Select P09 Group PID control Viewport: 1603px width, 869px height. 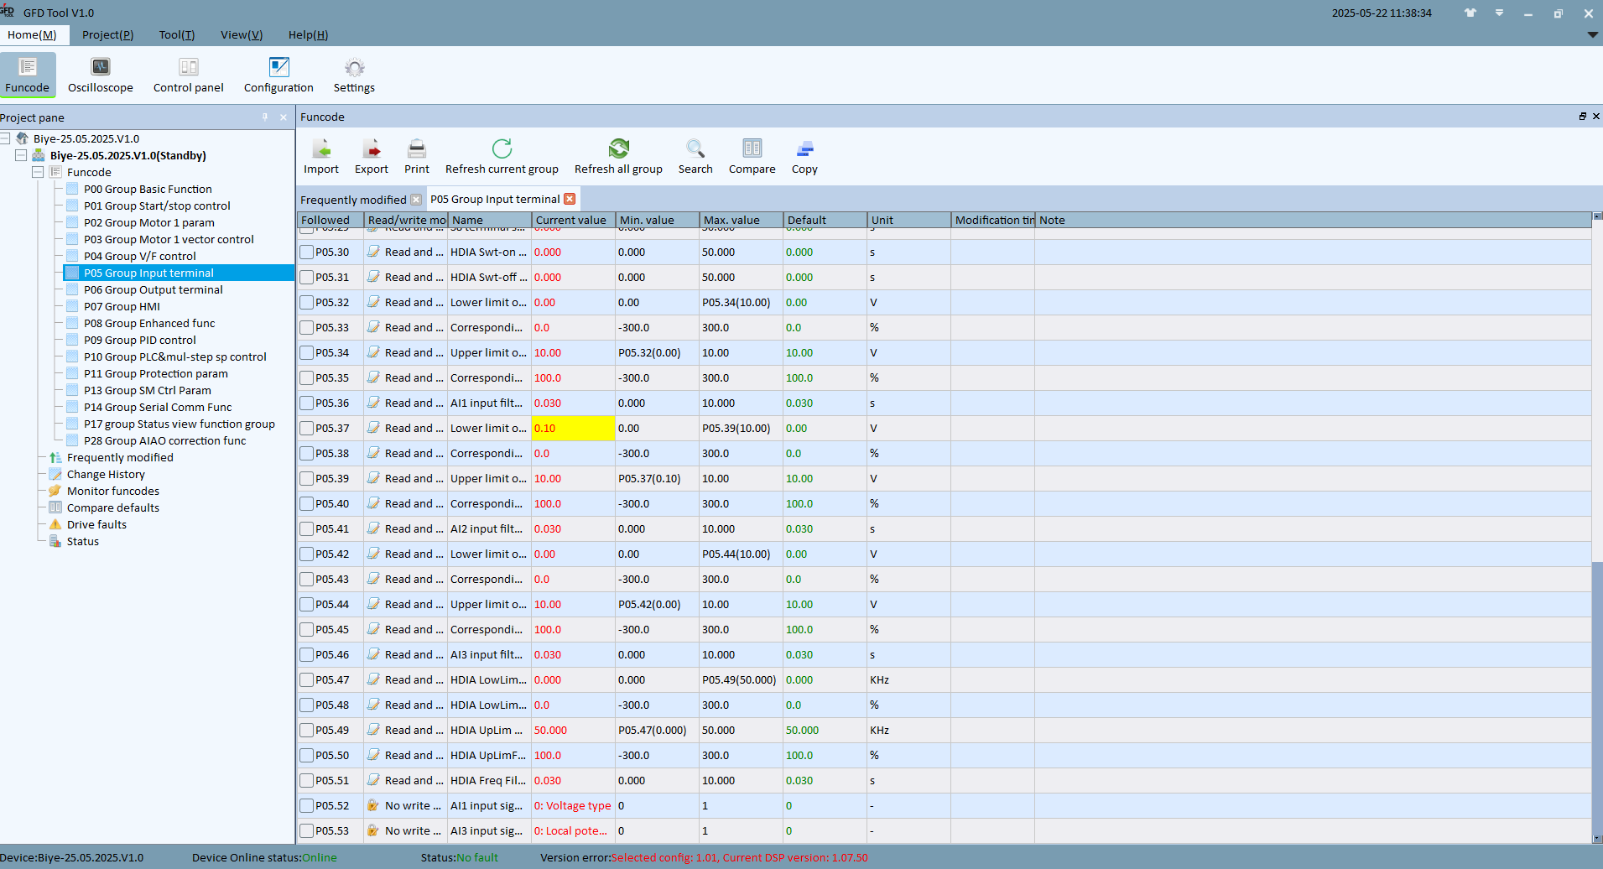click(x=140, y=340)
